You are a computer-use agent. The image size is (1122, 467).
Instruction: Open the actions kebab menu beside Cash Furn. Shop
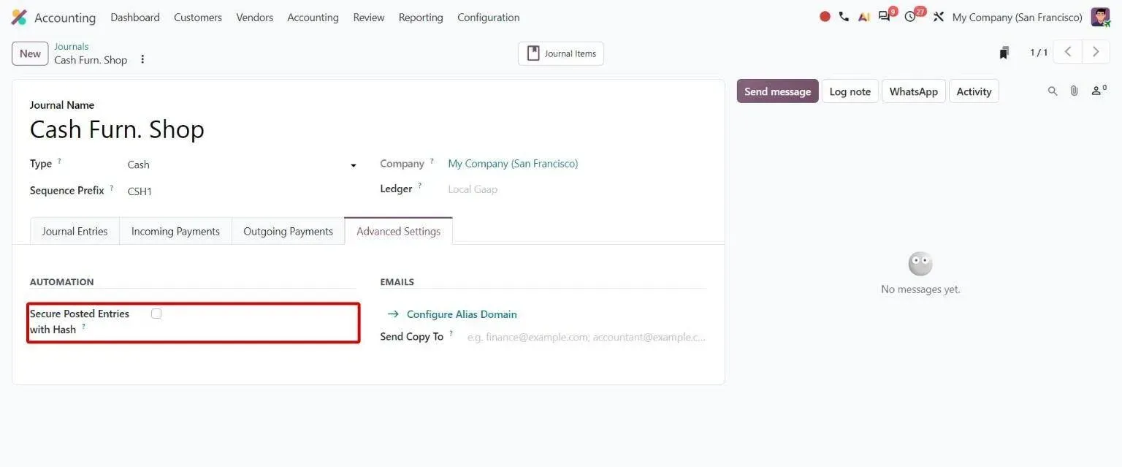(142, 59)
